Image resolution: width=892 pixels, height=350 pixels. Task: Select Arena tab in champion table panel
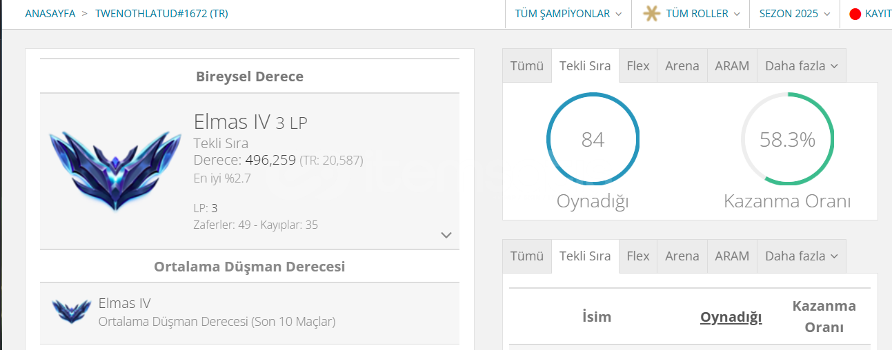[x=682, y=256]
